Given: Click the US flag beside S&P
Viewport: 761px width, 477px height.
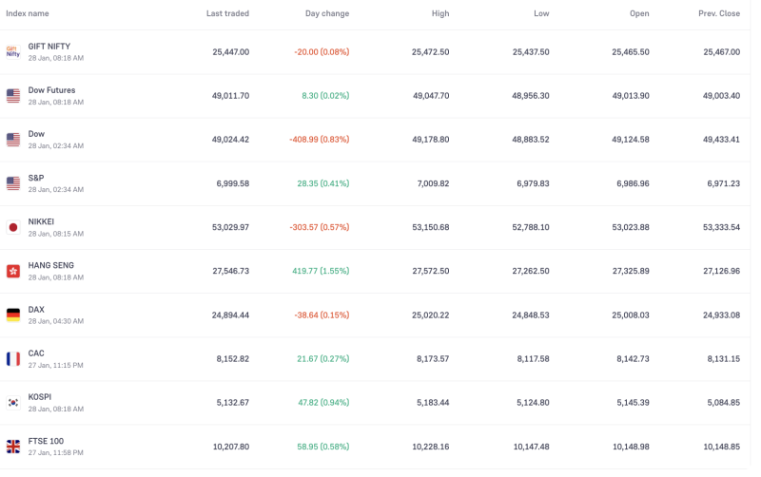Looking at the screenshot, I should pos(13,183).
